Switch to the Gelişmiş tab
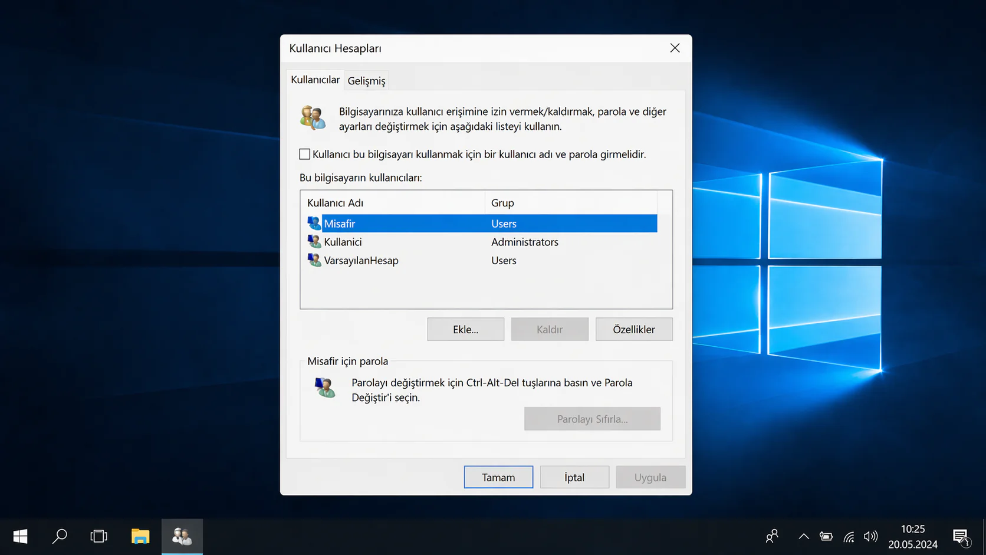986x555 pixels. pyautogui.click(x=366, y=80)
